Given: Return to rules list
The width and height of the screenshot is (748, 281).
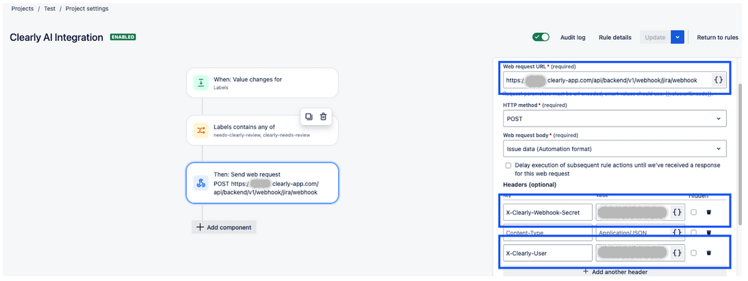Looking at the screenshot, I should tap(717, 37).
